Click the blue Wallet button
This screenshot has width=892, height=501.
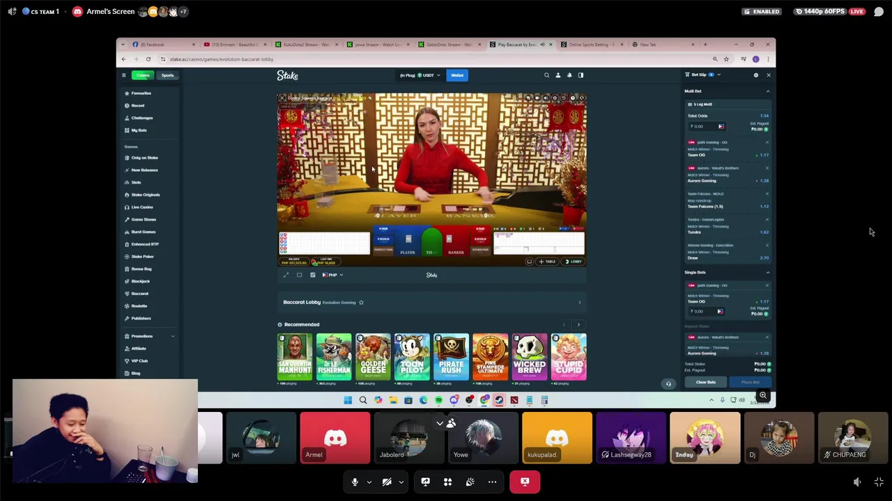pos(457,75)
